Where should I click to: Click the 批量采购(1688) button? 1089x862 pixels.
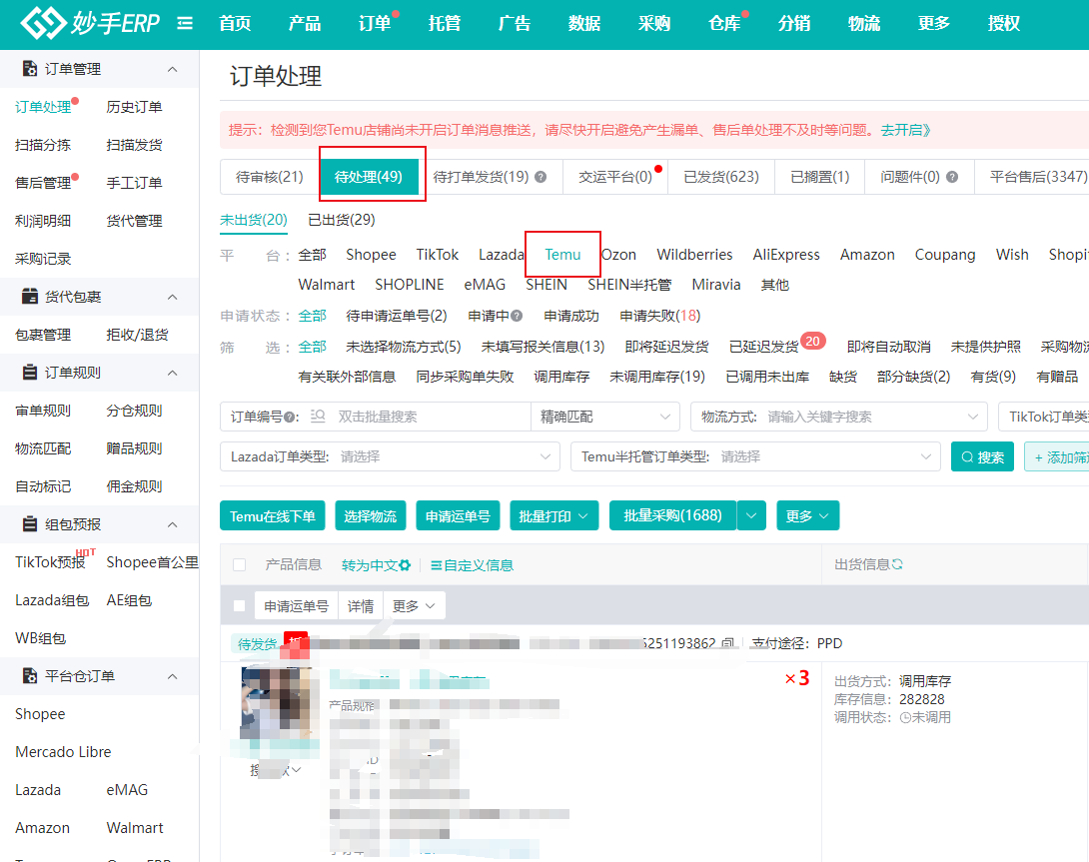[673, 515]
